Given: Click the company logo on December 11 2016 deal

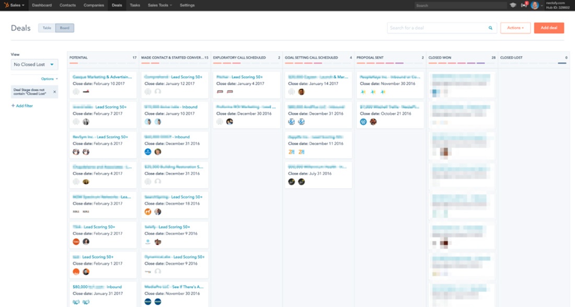Looking at the screenshot, I should coord(292,151).
